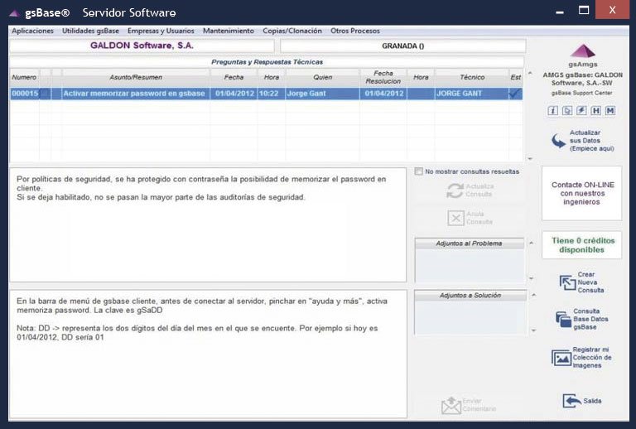Open the Copias/Clonación menu
This screenshot has height=429, width=636.
(292, 31)
